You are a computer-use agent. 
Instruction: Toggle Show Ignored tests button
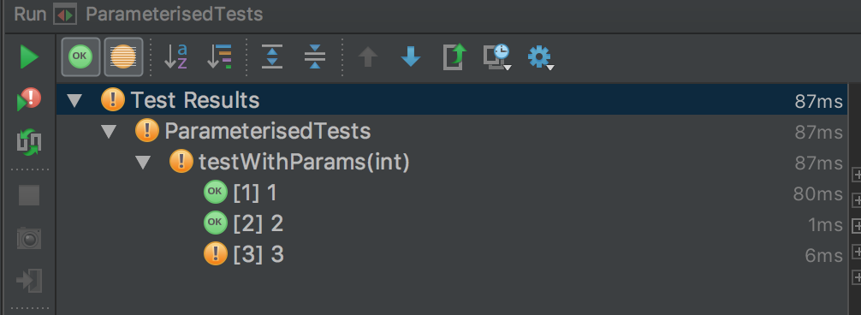tap(123, 56)
